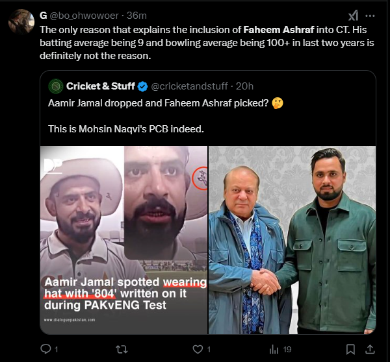Open Cricket & Stuff's avatar in quoted post
Viewport: 390px width, 362px height.
[57, 86]
